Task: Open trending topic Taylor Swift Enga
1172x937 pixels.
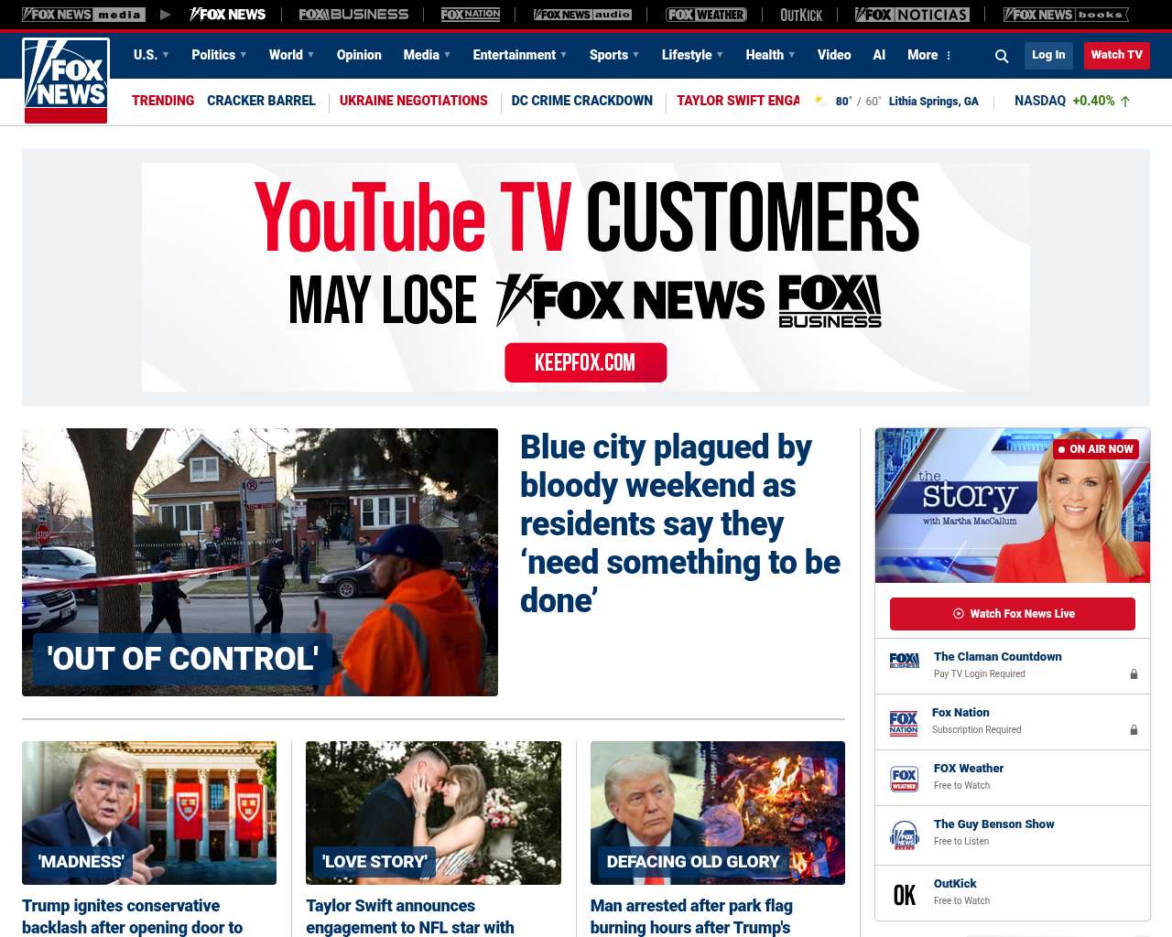Action: pos(738,101)
